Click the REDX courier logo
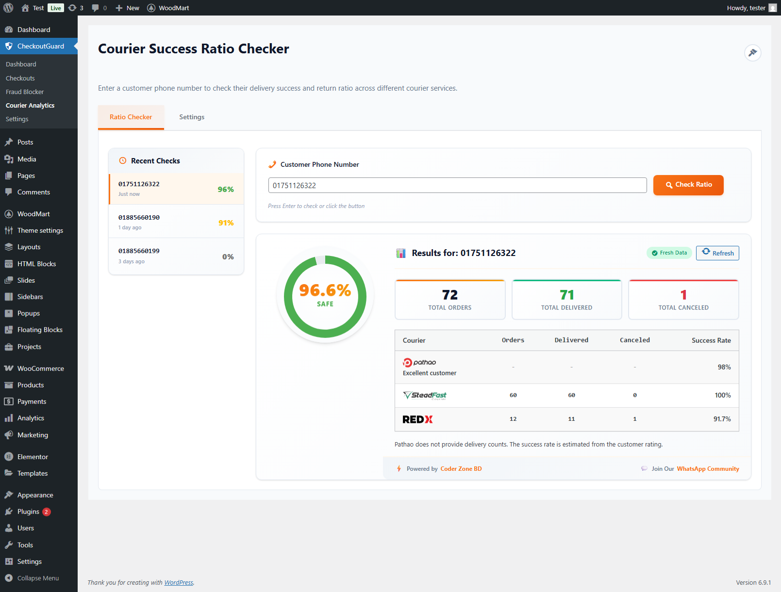 (417, 419)
